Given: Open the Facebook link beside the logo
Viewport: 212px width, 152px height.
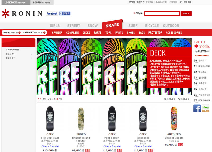Looking at the screenshot, I should pos(52,14).
